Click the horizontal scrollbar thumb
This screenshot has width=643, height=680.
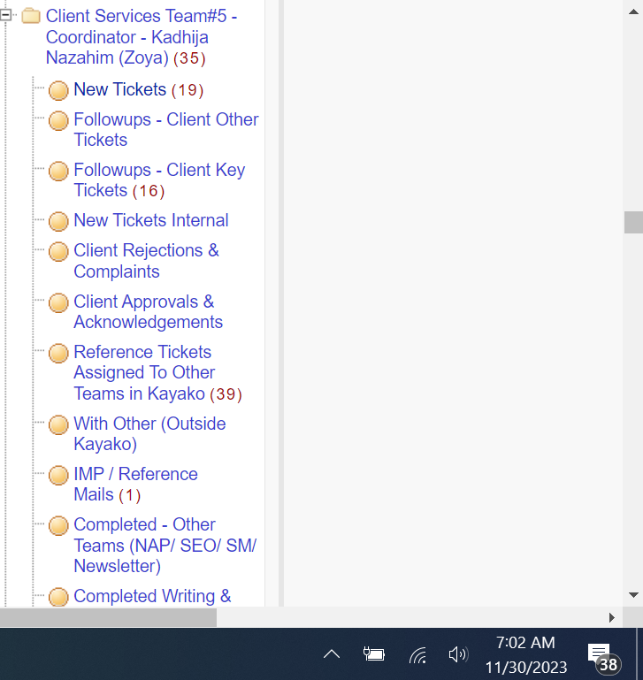(x=108, y=617)
